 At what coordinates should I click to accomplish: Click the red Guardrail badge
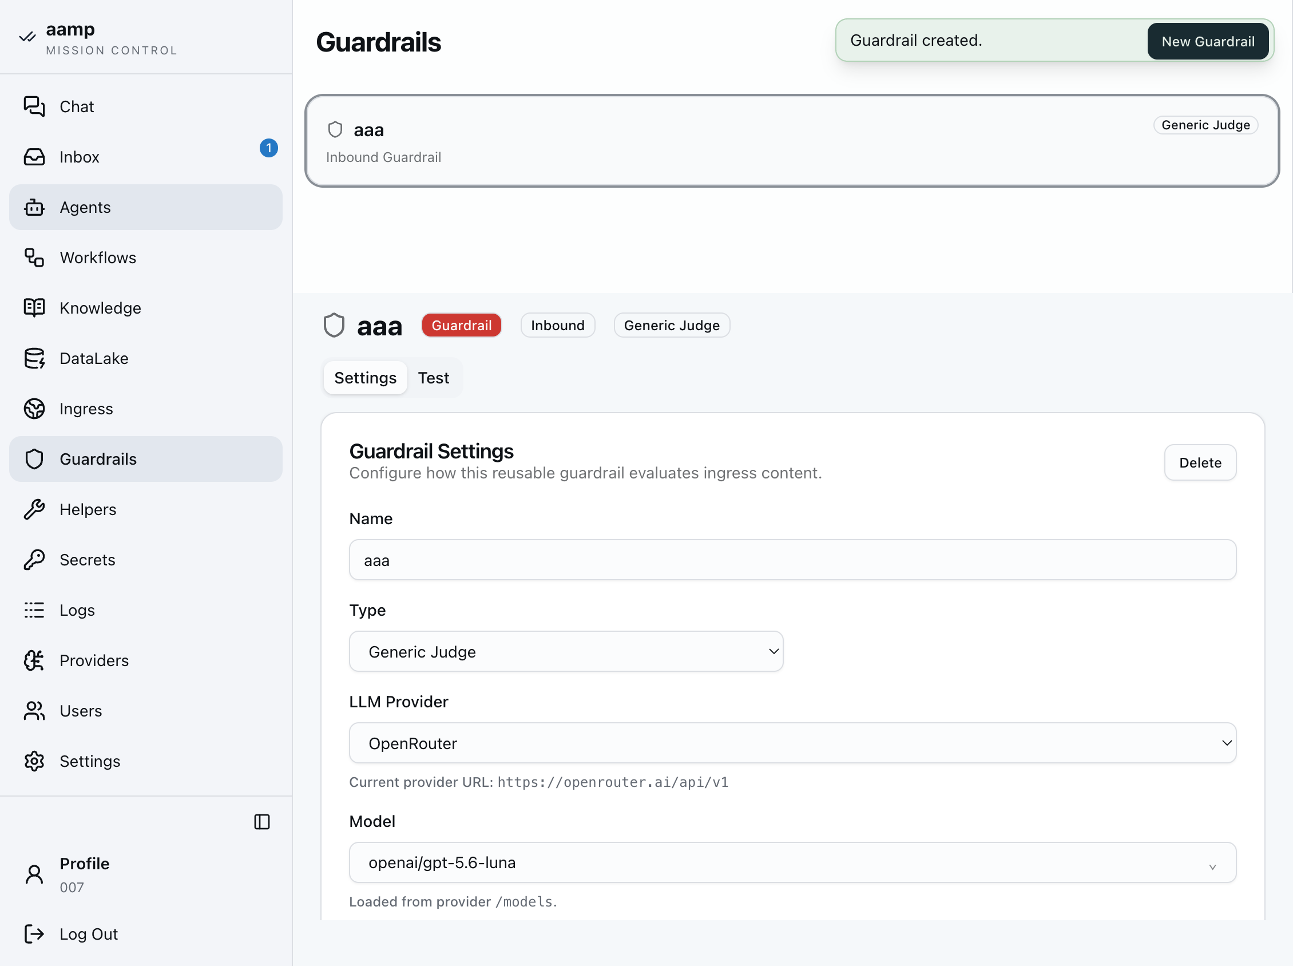[461, 325]
